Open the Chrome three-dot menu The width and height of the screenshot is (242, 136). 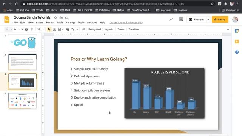click(238, 4)
